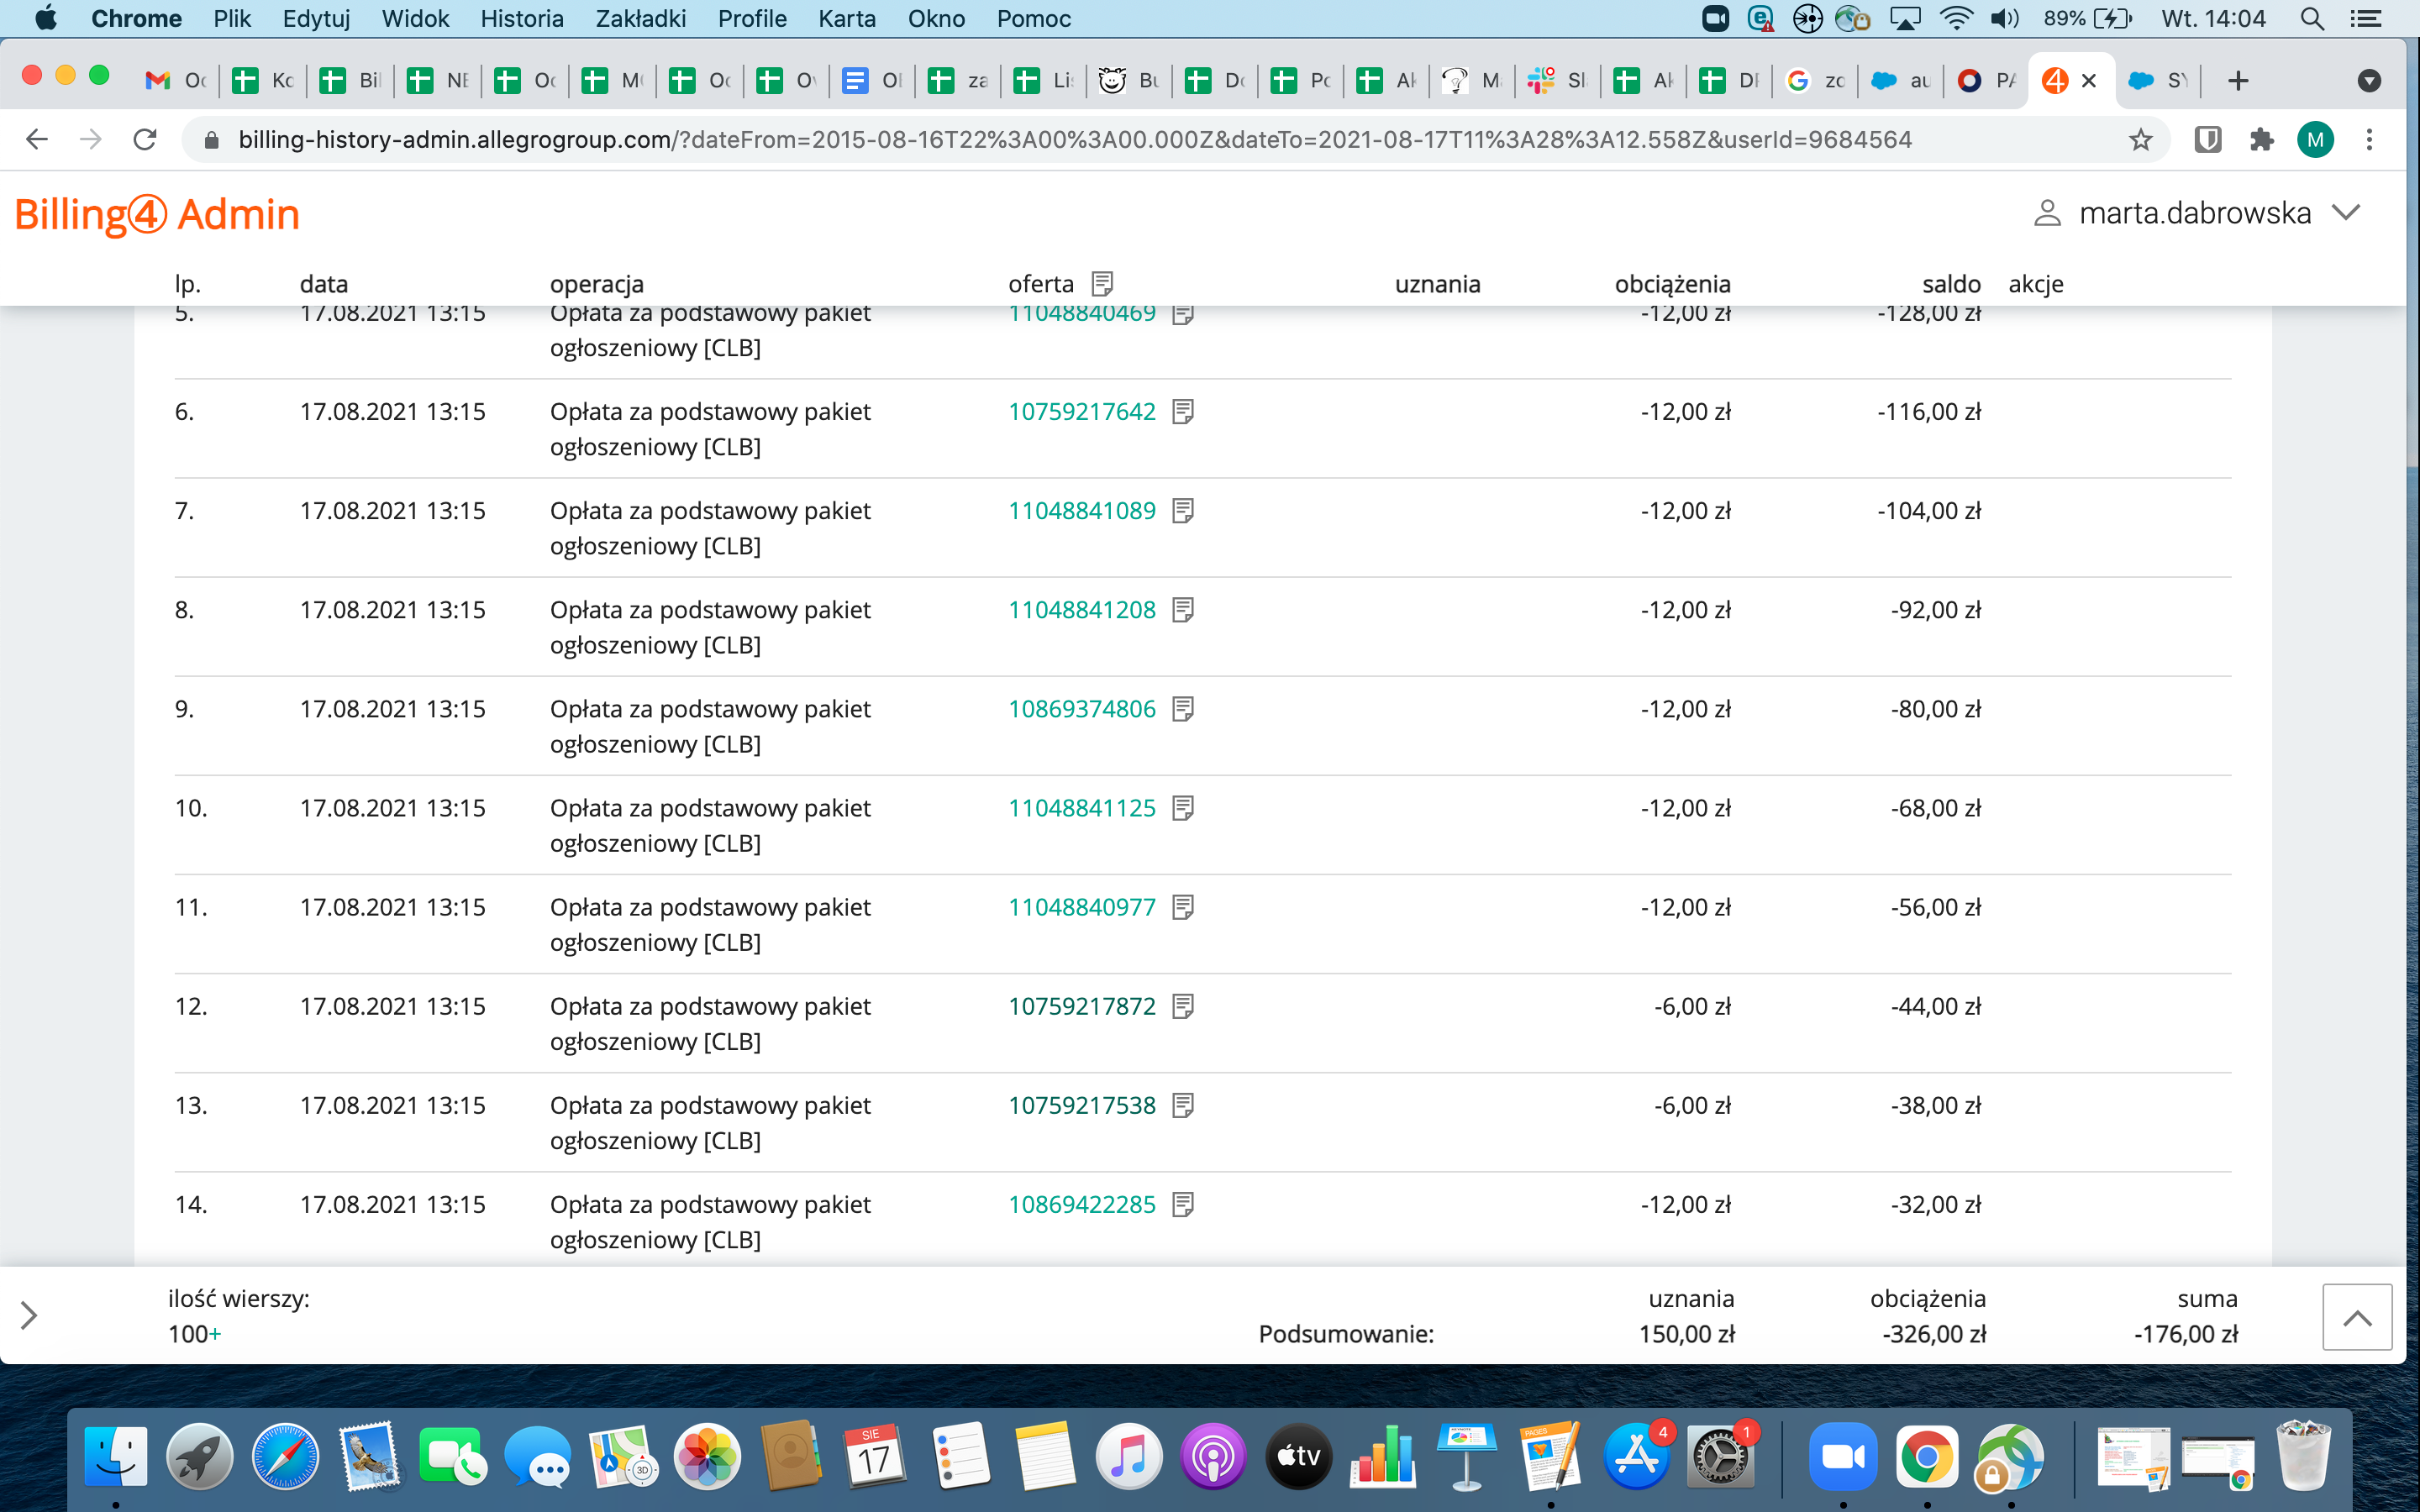The height and width of the screenshot is (1512, 2420).
Task: Open offer link 10869374806
Action: click(x=1081, y=709)
